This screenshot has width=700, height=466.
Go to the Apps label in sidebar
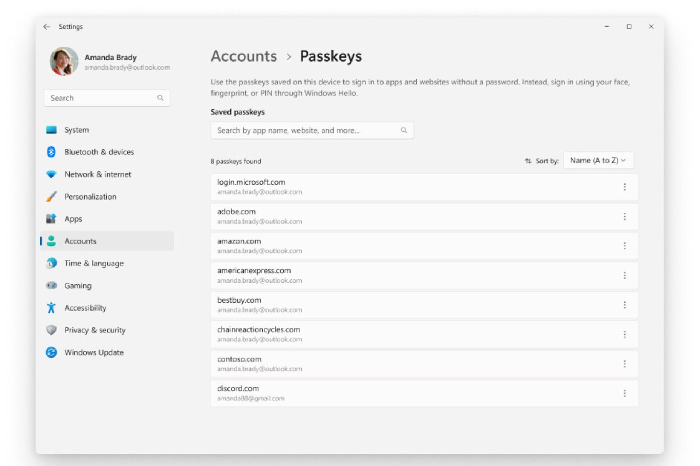73,219
